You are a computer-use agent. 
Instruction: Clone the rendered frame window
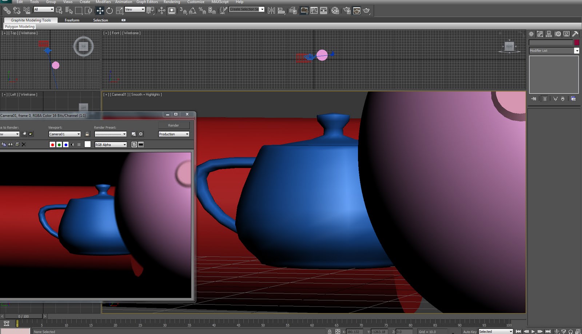click(10, 144)
